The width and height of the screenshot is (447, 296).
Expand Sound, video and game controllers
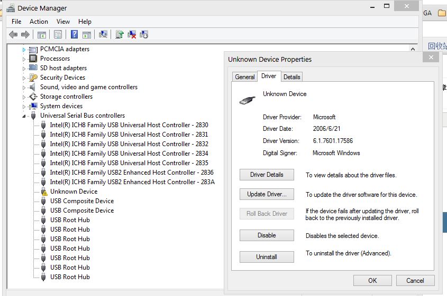pyautogui.click(x=24, y=88)
